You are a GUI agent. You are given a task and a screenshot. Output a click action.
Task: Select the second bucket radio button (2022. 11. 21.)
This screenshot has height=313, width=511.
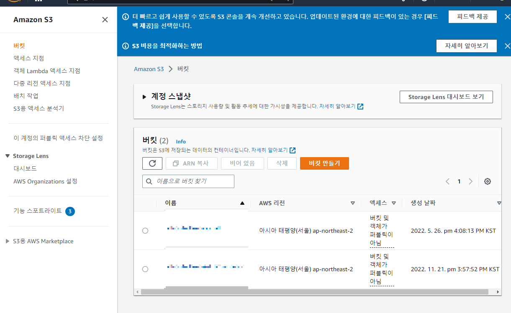pyautogui.click(x=145, y=269)
